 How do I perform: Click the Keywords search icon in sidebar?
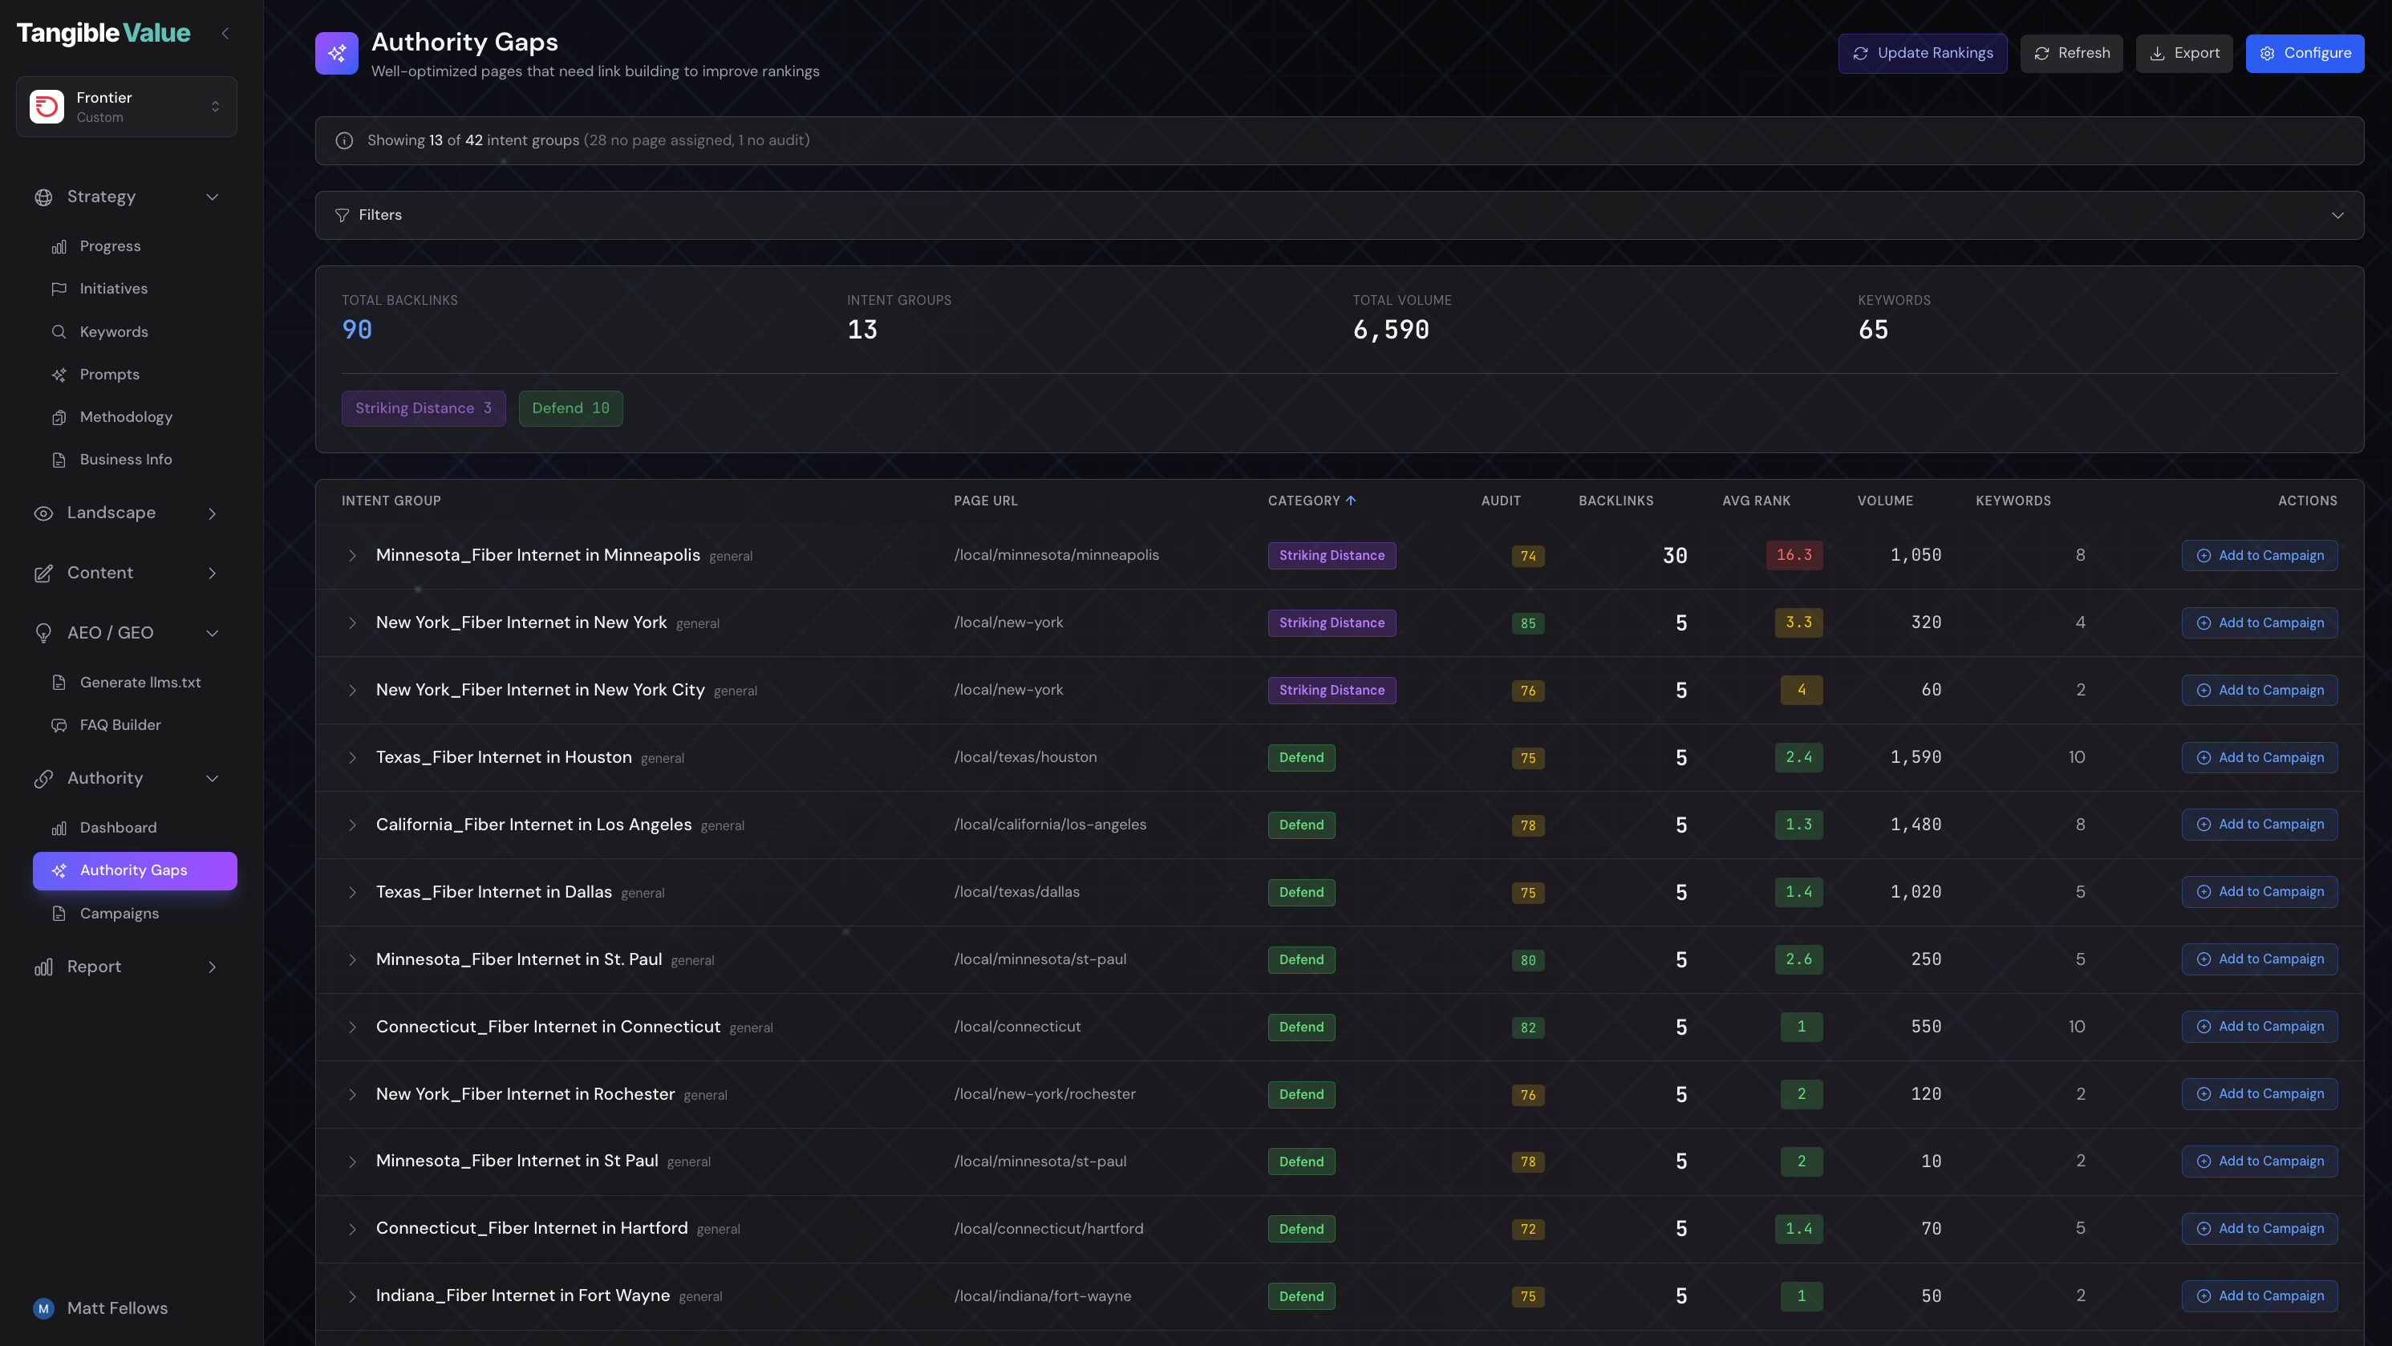pos(59,332)
